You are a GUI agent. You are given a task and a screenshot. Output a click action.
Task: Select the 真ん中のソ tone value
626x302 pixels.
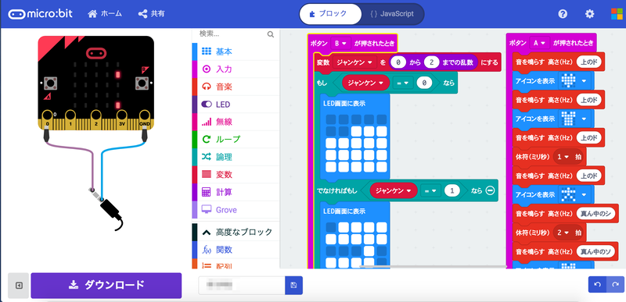tap(595, 250)
